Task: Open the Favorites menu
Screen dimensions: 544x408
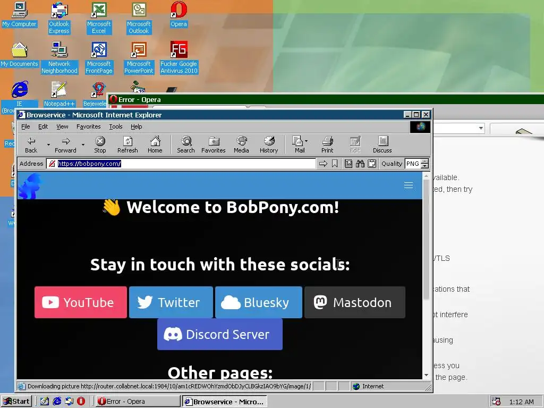Action: click(x=89, y=126)
